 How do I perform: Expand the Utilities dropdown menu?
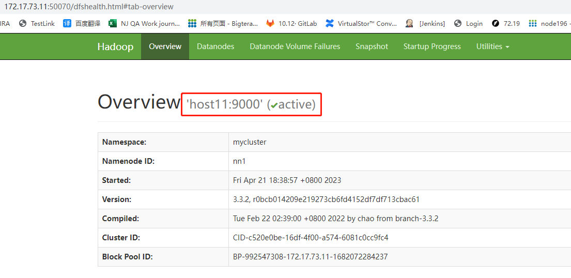point(492,47)
